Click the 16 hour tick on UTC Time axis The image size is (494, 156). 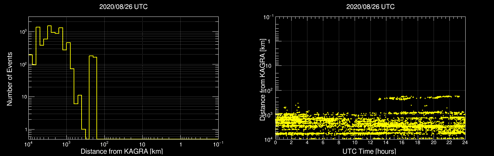[x=402, y=143]
